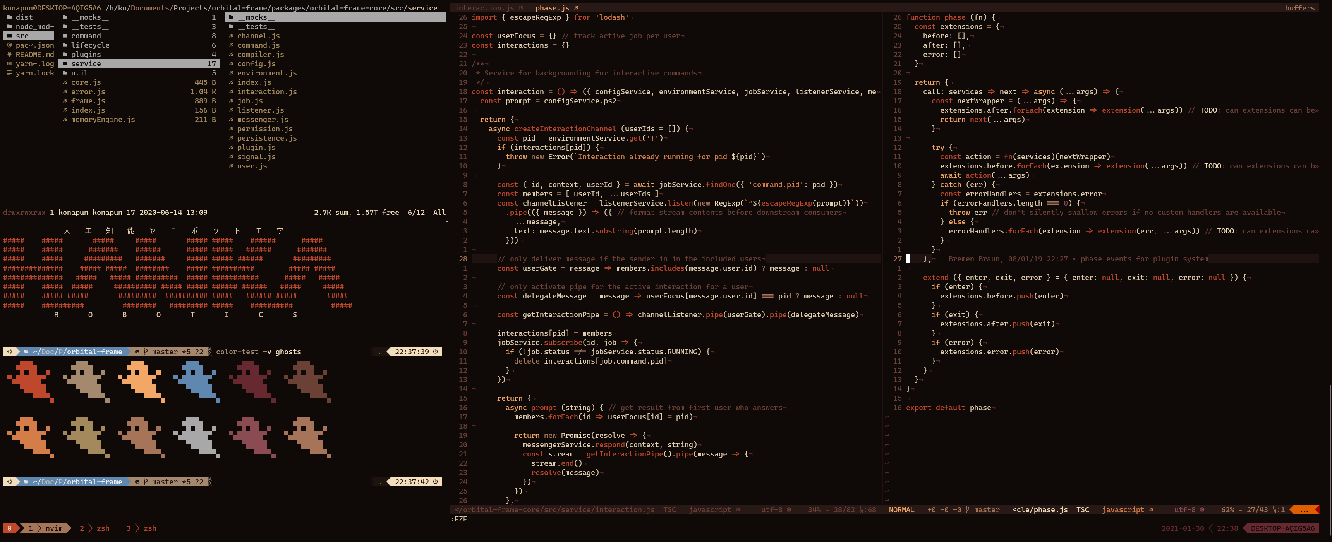Expand the plugins directory entry
The height and width of the screenshot is (542, 1332).
[x=86, y=55]
